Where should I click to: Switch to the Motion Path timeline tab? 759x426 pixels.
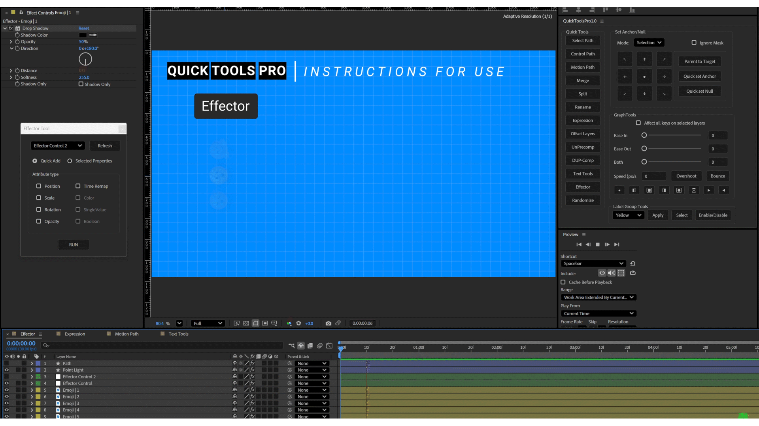(x=126, y=334)
